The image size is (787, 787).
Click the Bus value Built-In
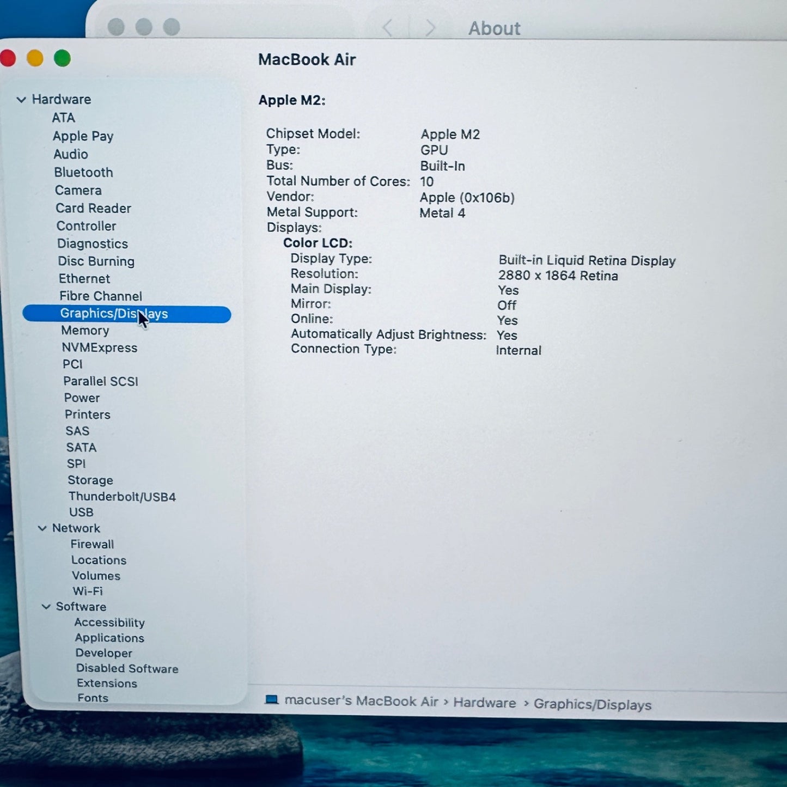click(443, 166)
